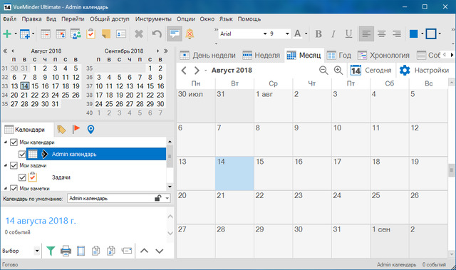Click the printer icon in bottom toolbar

[x=66, y=251]
